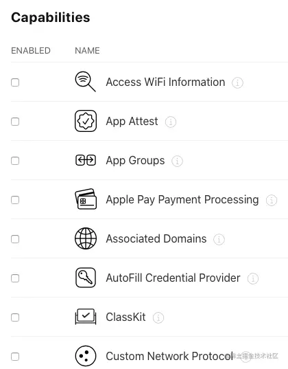This screenshot has height=369, width=288.
Task: Click the App Attest badge icon
Action: pyautogui.click(x=86, y=121)
